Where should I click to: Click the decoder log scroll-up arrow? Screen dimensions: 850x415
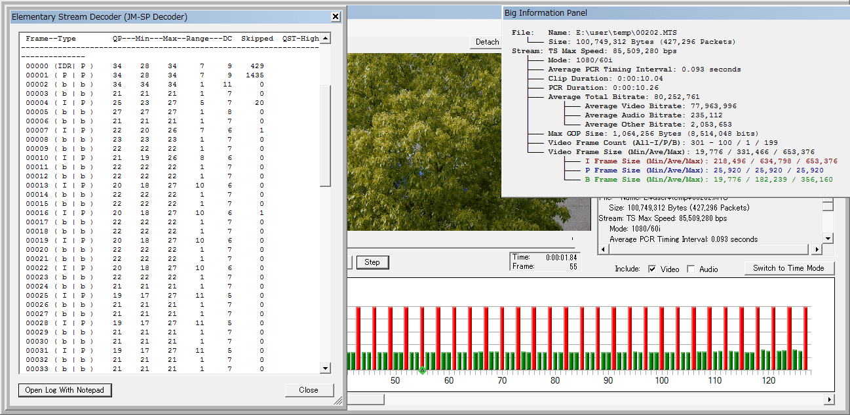(x=325, y=39)
